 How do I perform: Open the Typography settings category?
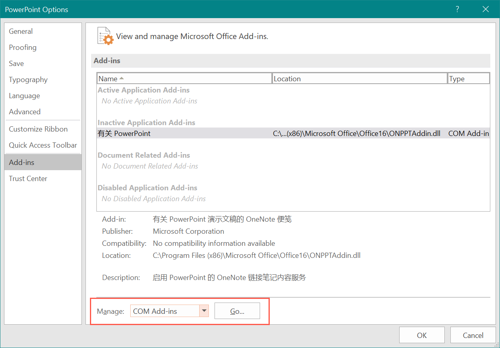click(28, 80)
